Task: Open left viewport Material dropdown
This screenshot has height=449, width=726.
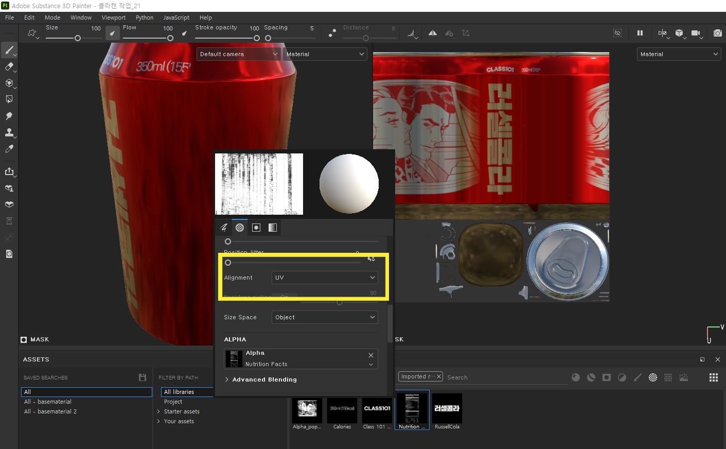Action: (x=325, y=54)
